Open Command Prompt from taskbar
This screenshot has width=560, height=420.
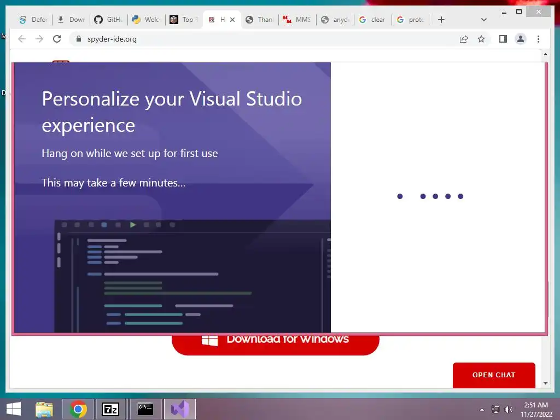[145, 409]
